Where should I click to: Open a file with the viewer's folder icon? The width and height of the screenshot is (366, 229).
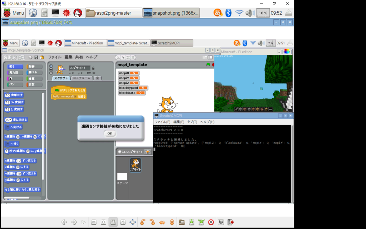tap(182, 222)
